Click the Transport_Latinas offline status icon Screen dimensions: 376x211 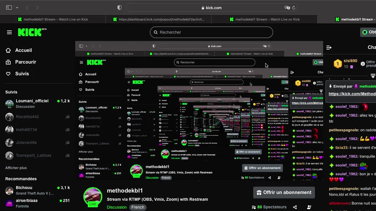point(68,155)
